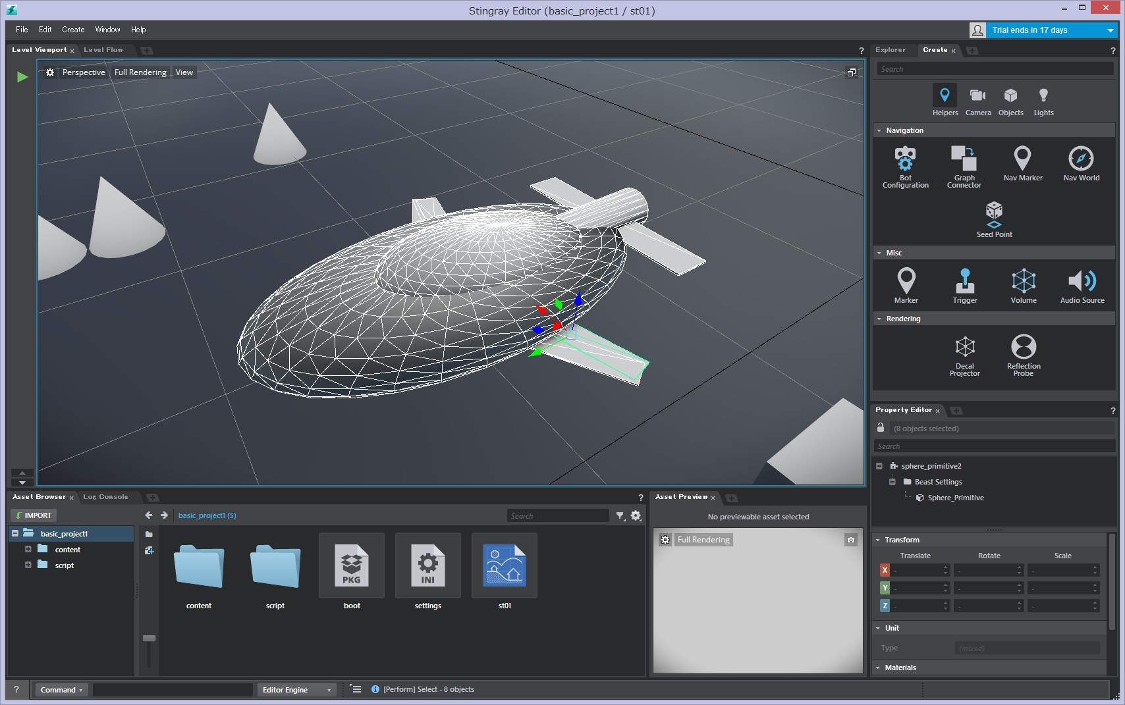Expand the content folder in tree

click(x=28, y=549)
